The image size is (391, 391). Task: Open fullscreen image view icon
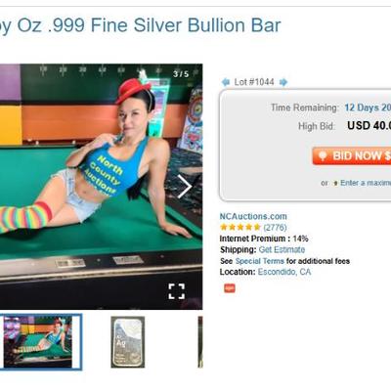coord(177,291)
